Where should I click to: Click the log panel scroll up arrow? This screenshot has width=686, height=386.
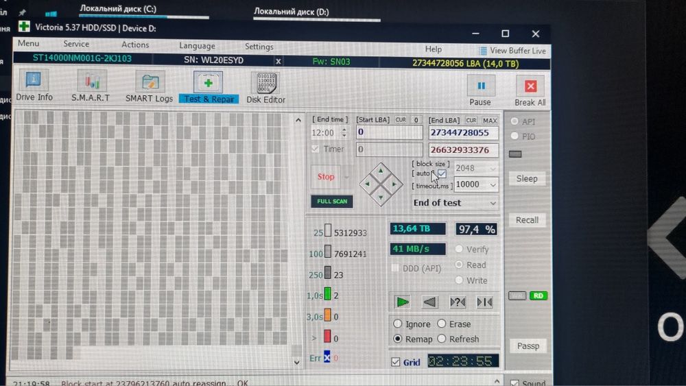(x=497, y=381)
